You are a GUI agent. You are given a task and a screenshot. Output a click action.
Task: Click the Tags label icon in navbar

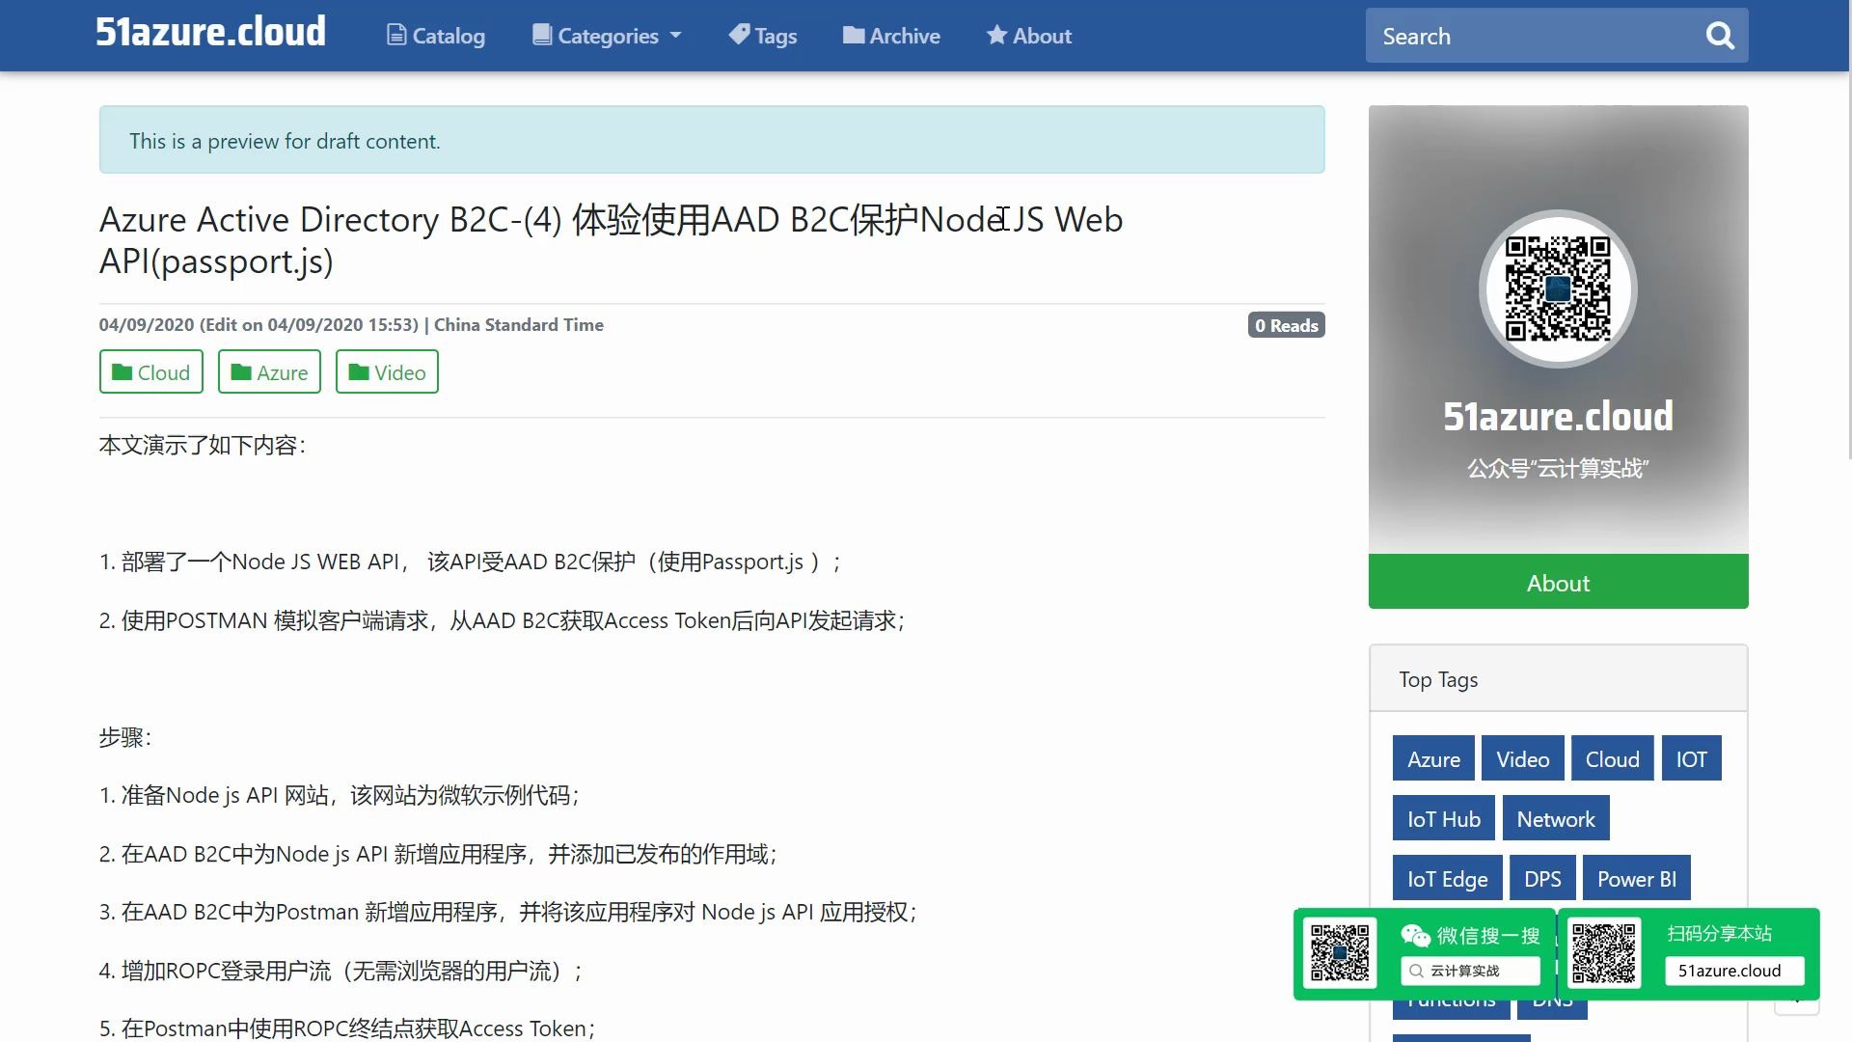point(739,35)
